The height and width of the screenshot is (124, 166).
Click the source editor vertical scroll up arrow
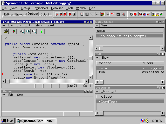91,37
